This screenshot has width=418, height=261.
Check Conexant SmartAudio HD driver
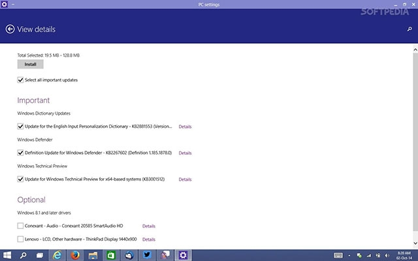click(20, 226)
